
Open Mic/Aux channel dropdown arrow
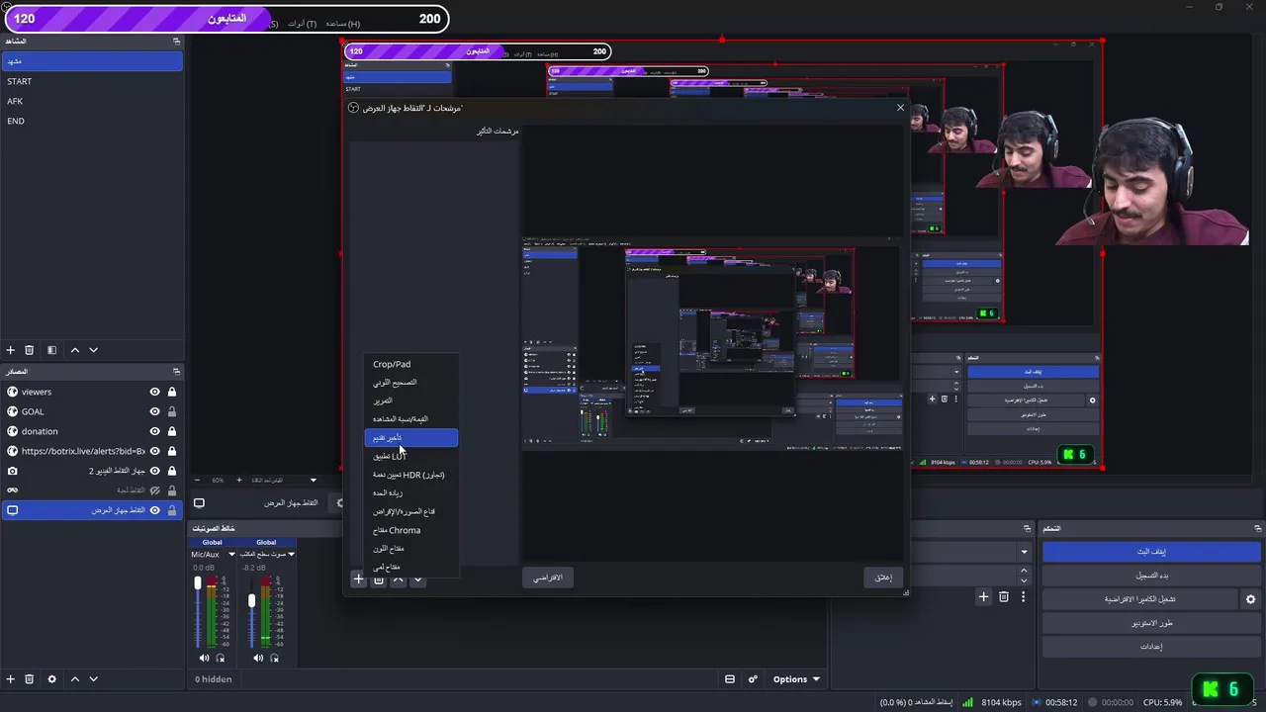[x=230, y=555]
